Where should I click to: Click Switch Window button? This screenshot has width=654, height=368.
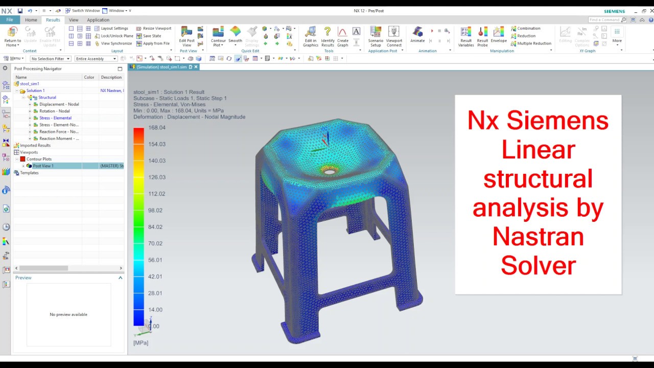[82, 11]
